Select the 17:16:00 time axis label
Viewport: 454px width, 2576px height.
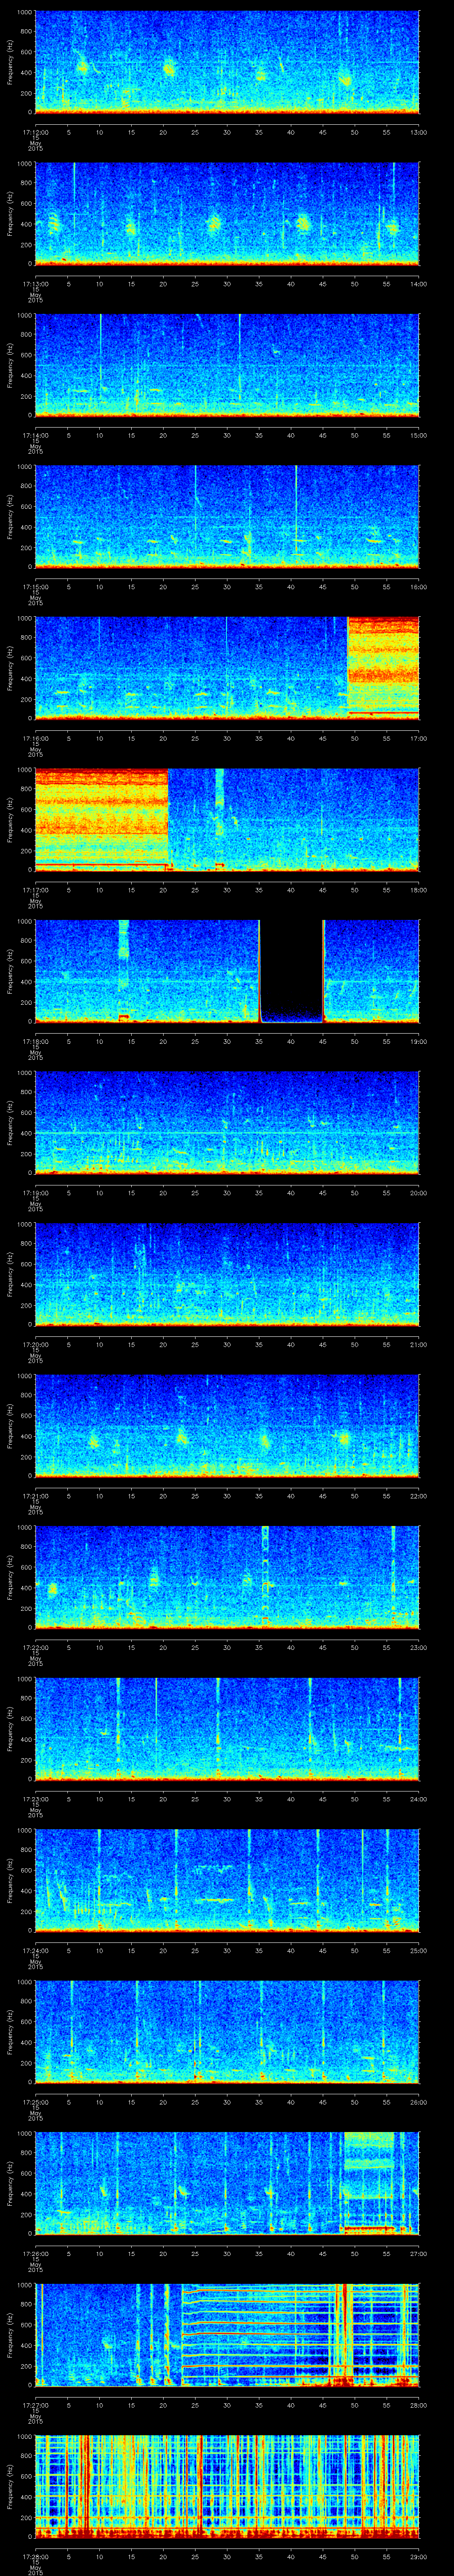point(35,737)
